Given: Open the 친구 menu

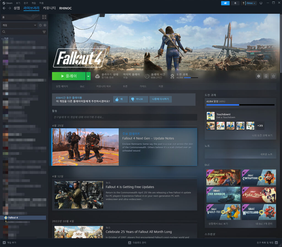Looking at the screenshot, I should pyautogui.click(x=26, y=3).
